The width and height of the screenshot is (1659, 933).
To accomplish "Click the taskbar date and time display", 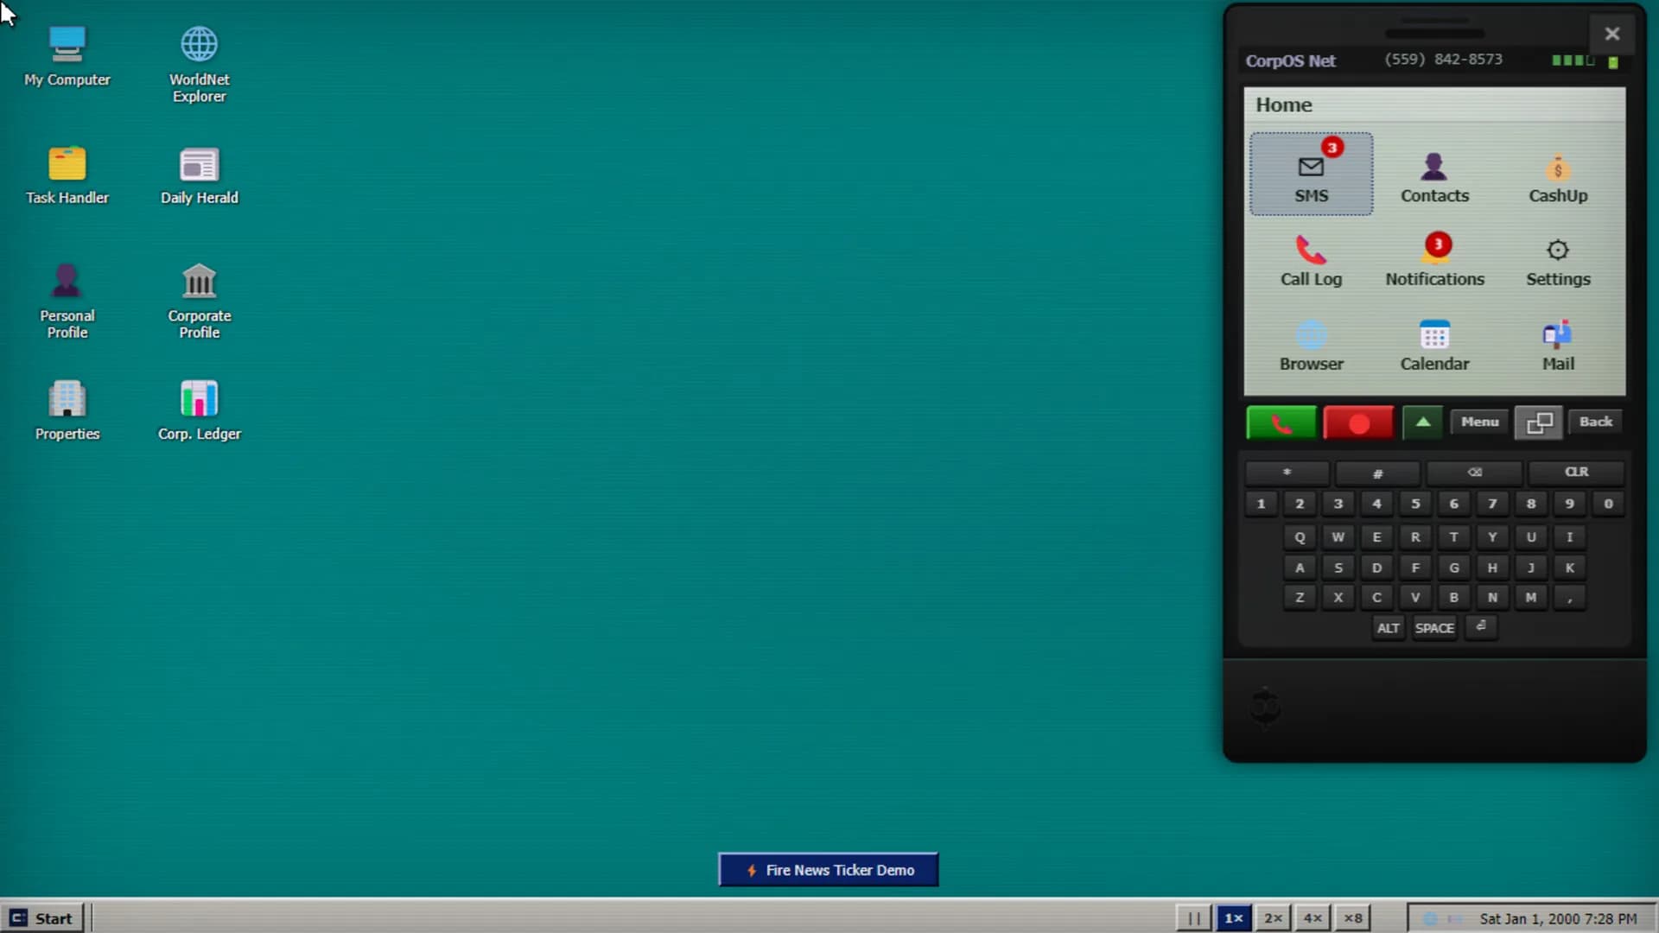I will pyautogui.click(x=1558, y=919).
